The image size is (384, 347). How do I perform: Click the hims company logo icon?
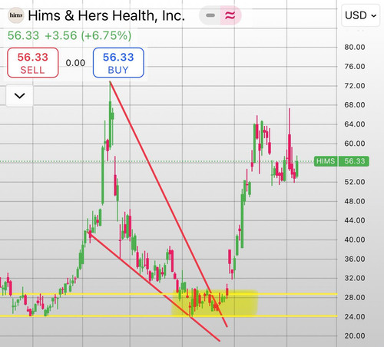click(15, 15)
